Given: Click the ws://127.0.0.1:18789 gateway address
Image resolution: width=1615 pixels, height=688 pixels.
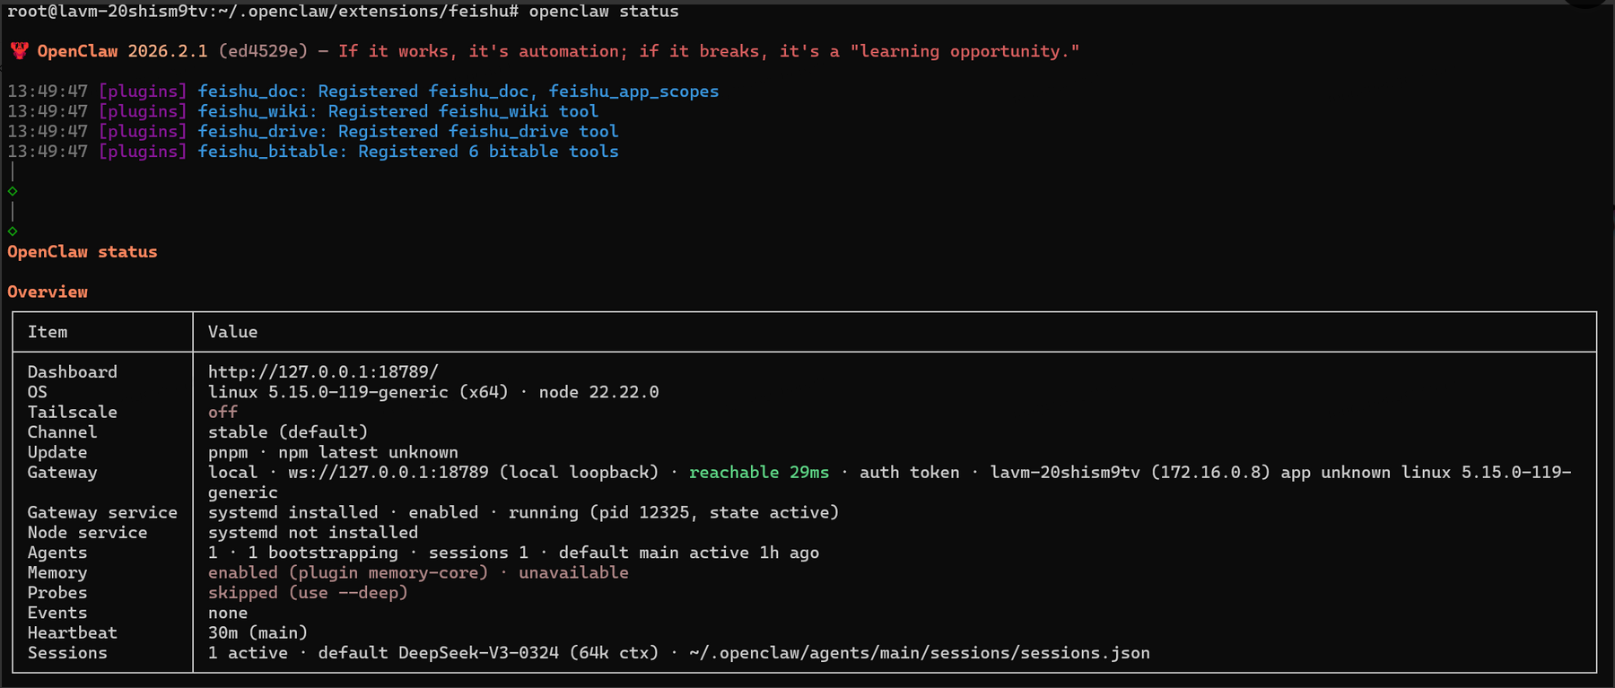Looking at the screenshot, I should pos(388,473).
